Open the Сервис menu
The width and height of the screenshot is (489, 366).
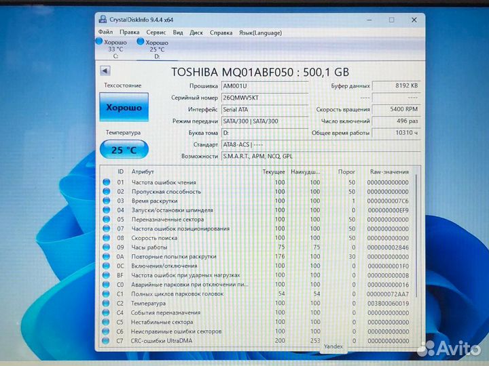coord(156,33)
